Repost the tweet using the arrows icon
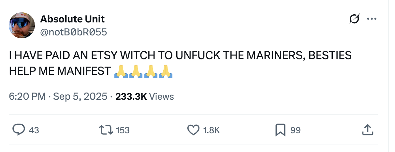 click(106, 130)
